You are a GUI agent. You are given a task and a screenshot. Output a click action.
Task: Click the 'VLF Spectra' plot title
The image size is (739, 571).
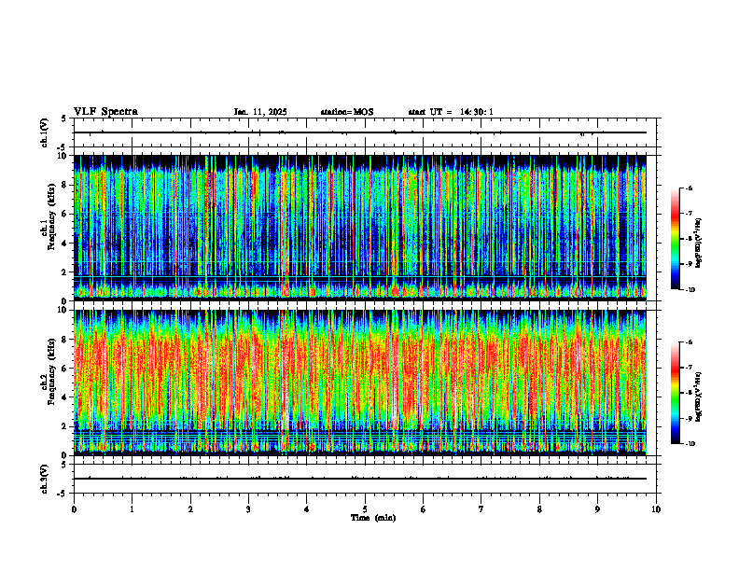(x=105, y=112)
